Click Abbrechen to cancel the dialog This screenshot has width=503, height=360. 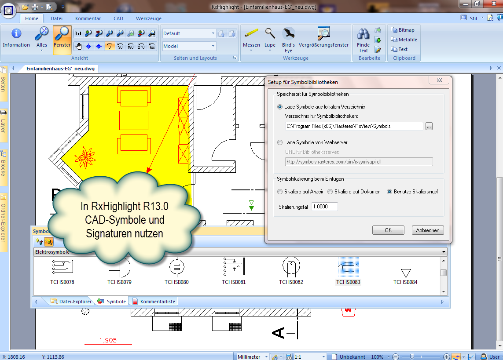click(428, 230)
